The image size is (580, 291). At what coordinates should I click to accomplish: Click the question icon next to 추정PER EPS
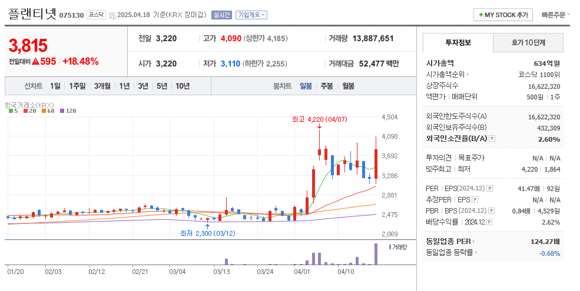(475, 200)
